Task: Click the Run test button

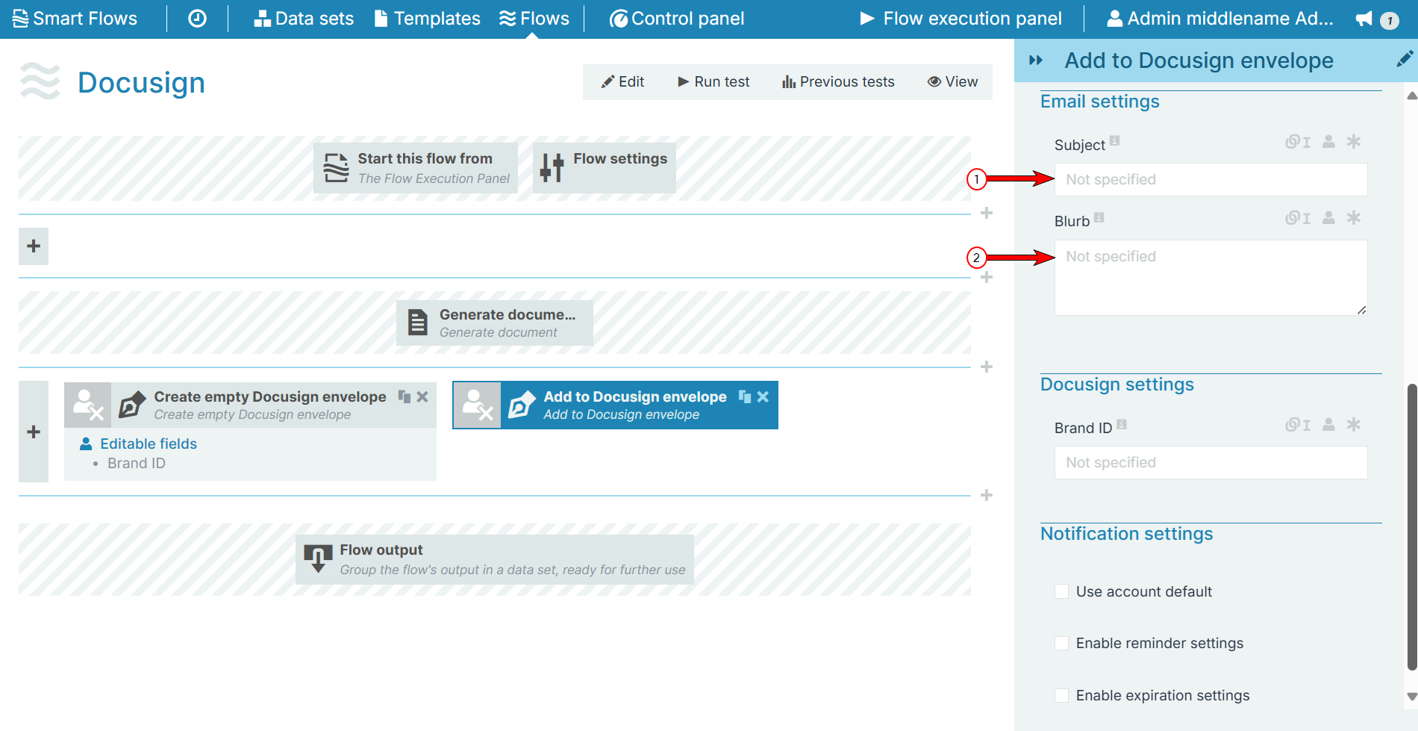Action: point(712,81)
